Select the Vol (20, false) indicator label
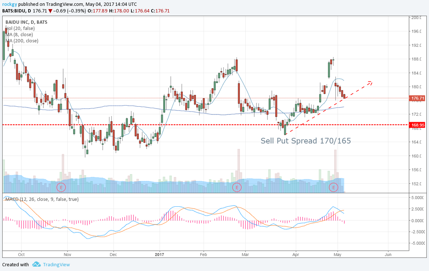The height and width of the screenshot is (271, 429). click(x=20, y=28)
